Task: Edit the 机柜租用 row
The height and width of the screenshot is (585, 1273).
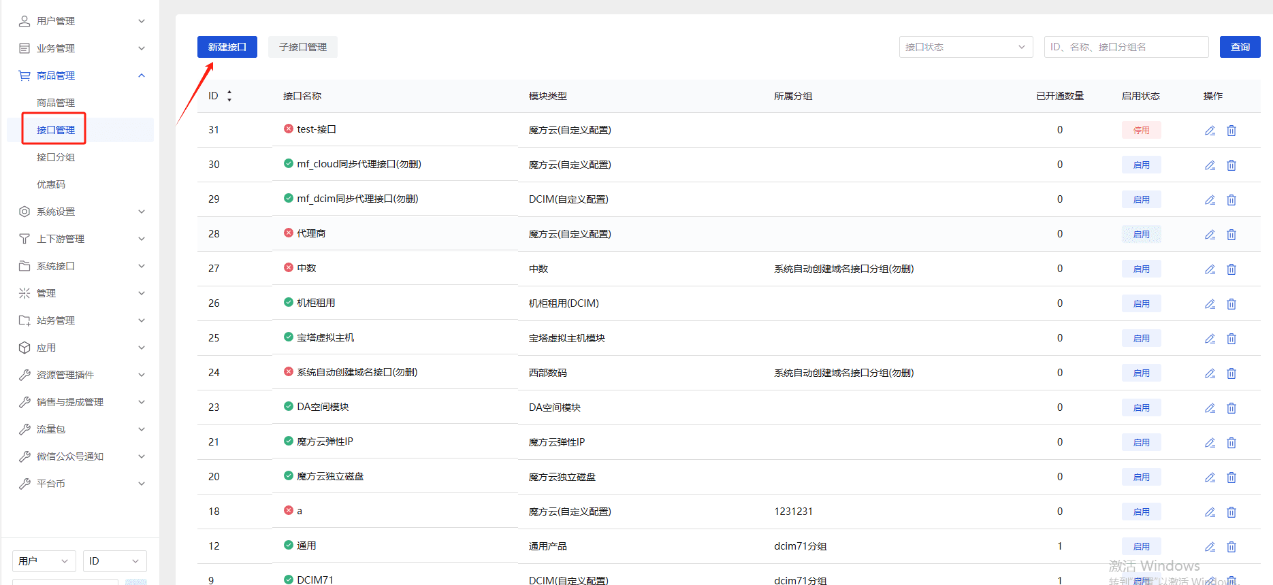Action: point(1210,304)
